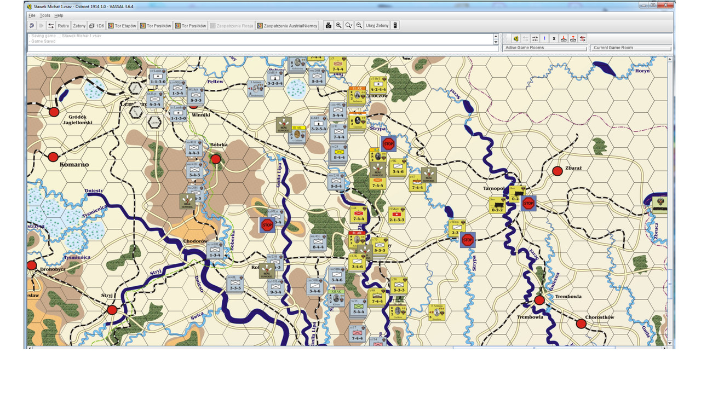Select the Current Game Room header
The width and height of the screenshot is (701, 393).
click(x=631, y=48)
